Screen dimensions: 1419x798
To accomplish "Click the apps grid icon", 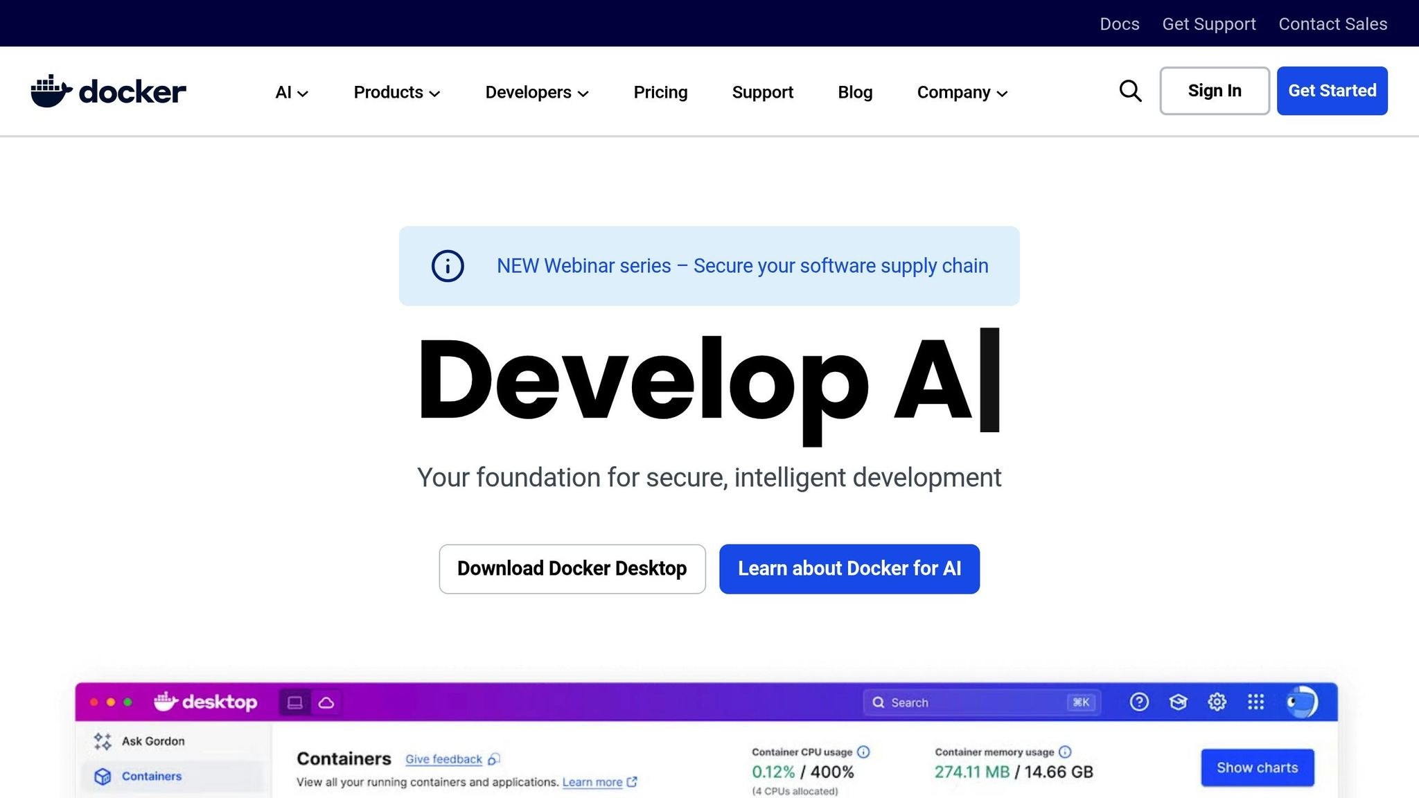I will pos(1255,702).
